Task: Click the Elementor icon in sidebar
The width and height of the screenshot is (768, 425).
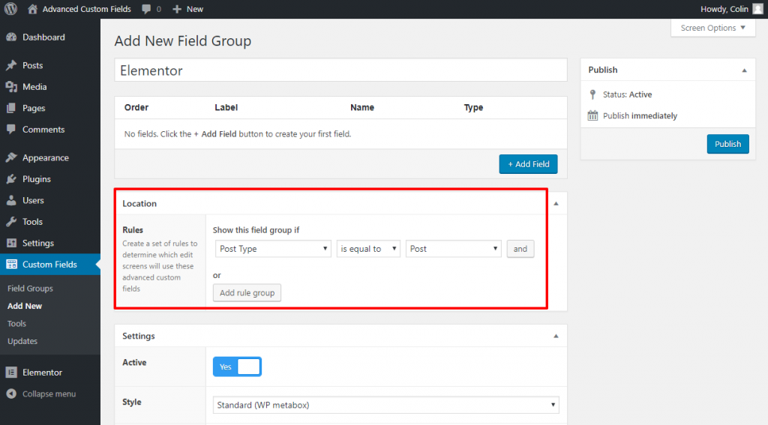Action: click(x=11, y=373)
